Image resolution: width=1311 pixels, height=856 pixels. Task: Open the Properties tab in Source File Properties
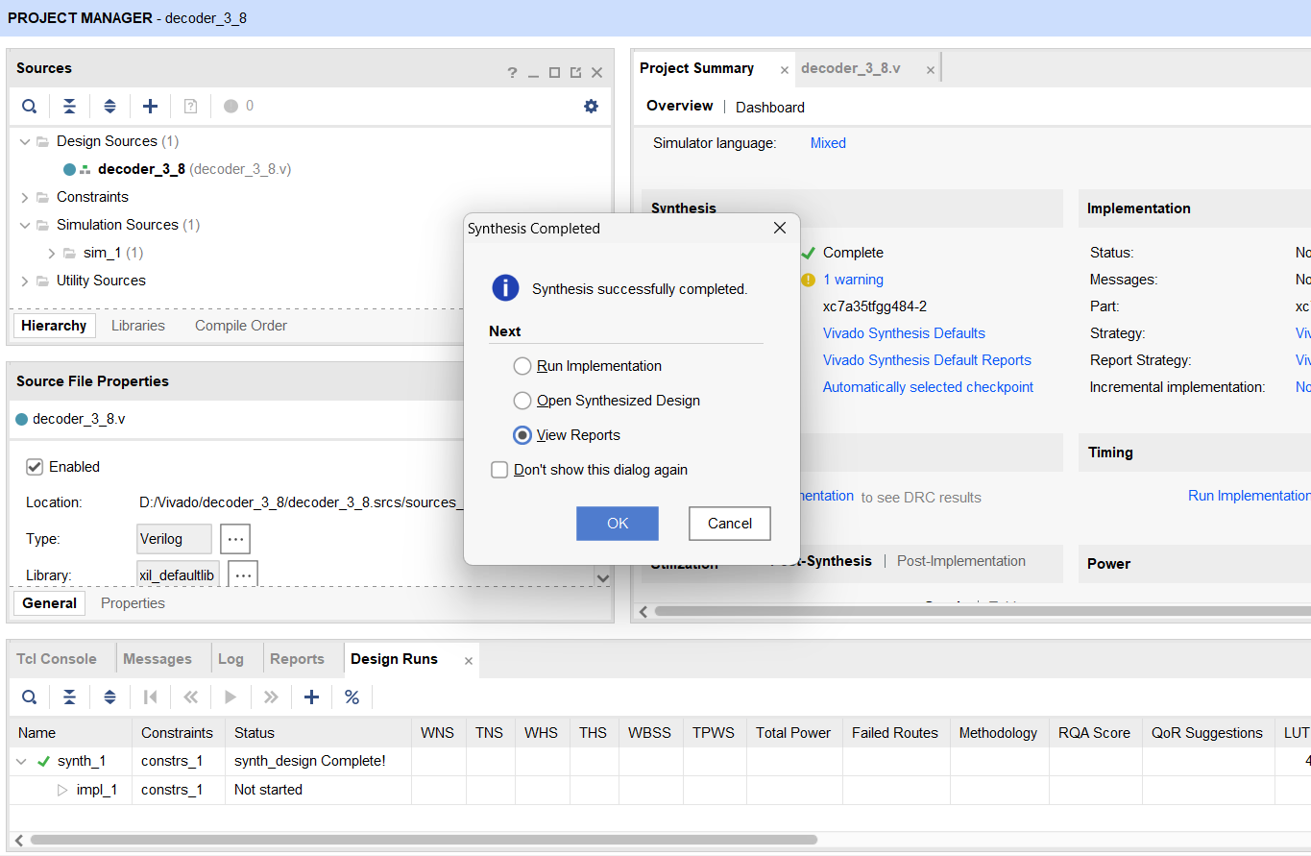[x=133, y=603]
